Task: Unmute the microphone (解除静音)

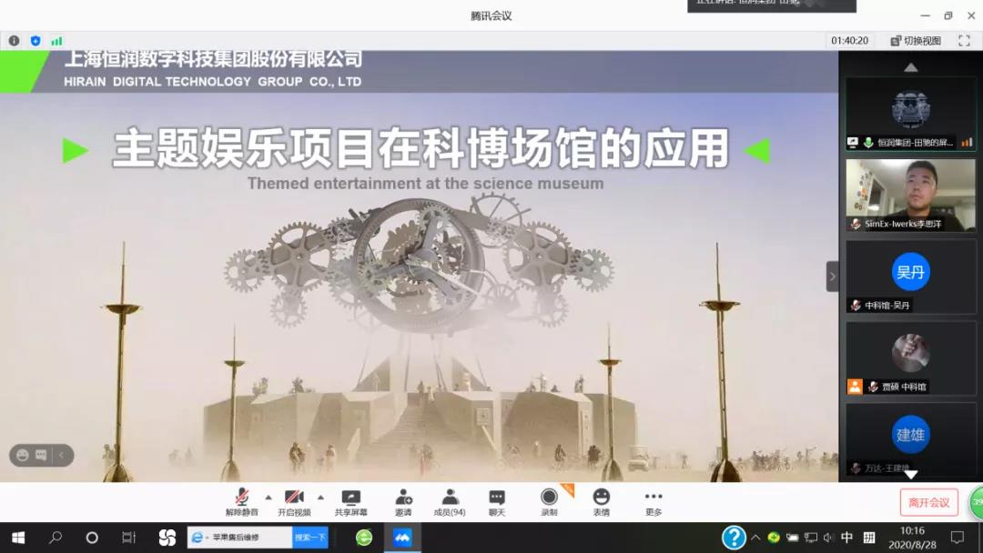Action: pyautogui.click(x=241, y=501)
